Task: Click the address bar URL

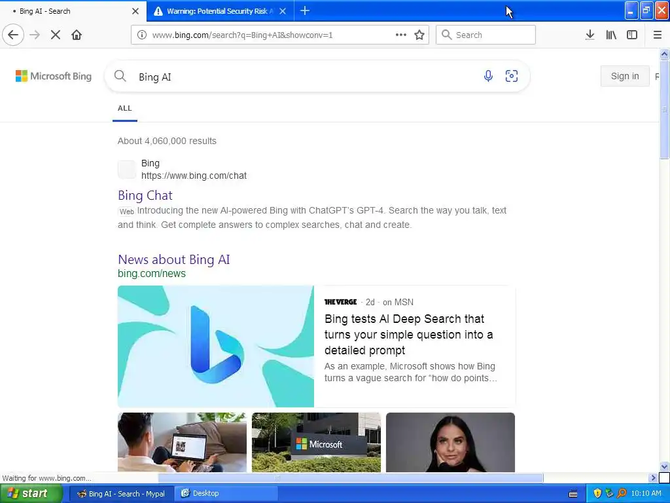Action: [242, 35]
